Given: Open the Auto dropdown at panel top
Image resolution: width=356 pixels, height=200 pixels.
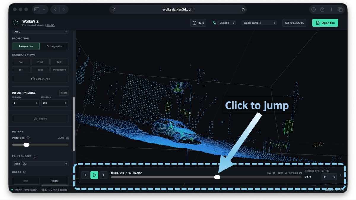Looking at the screenshot, I should [x=40, y=31].
